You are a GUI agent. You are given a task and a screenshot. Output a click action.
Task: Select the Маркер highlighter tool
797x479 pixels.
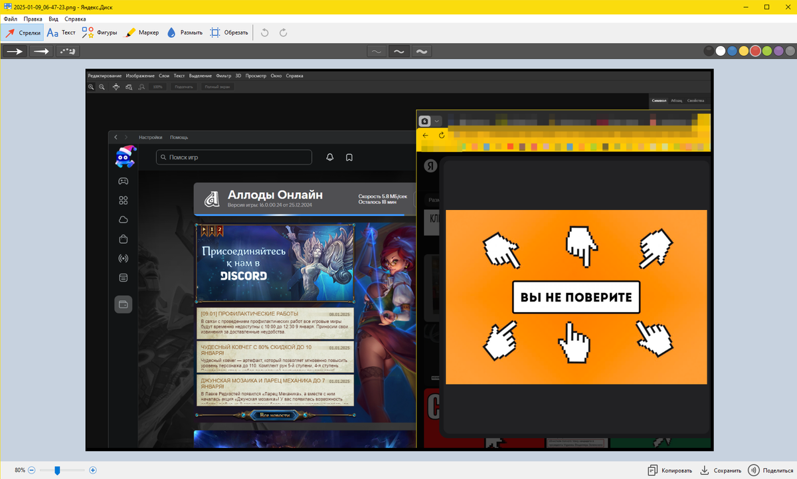(x=142, y=33)
